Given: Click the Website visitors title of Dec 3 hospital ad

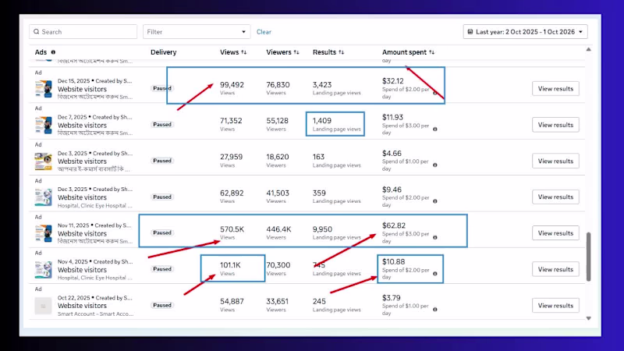Looking at the screenshot, I should pos(82,197).
